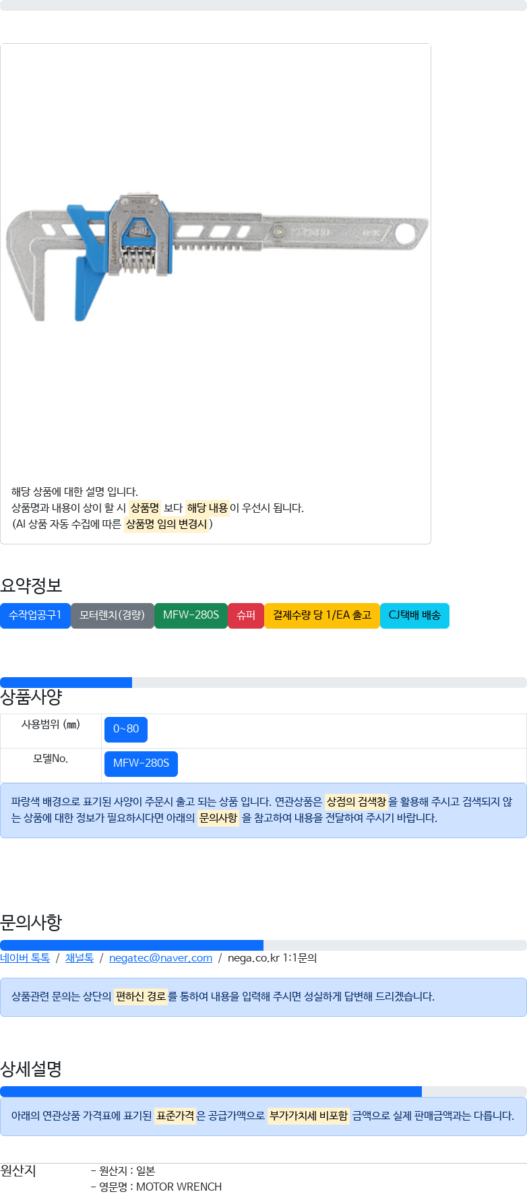Click the nega.co.kr 1:1문의 text

(x=272, y=958)
